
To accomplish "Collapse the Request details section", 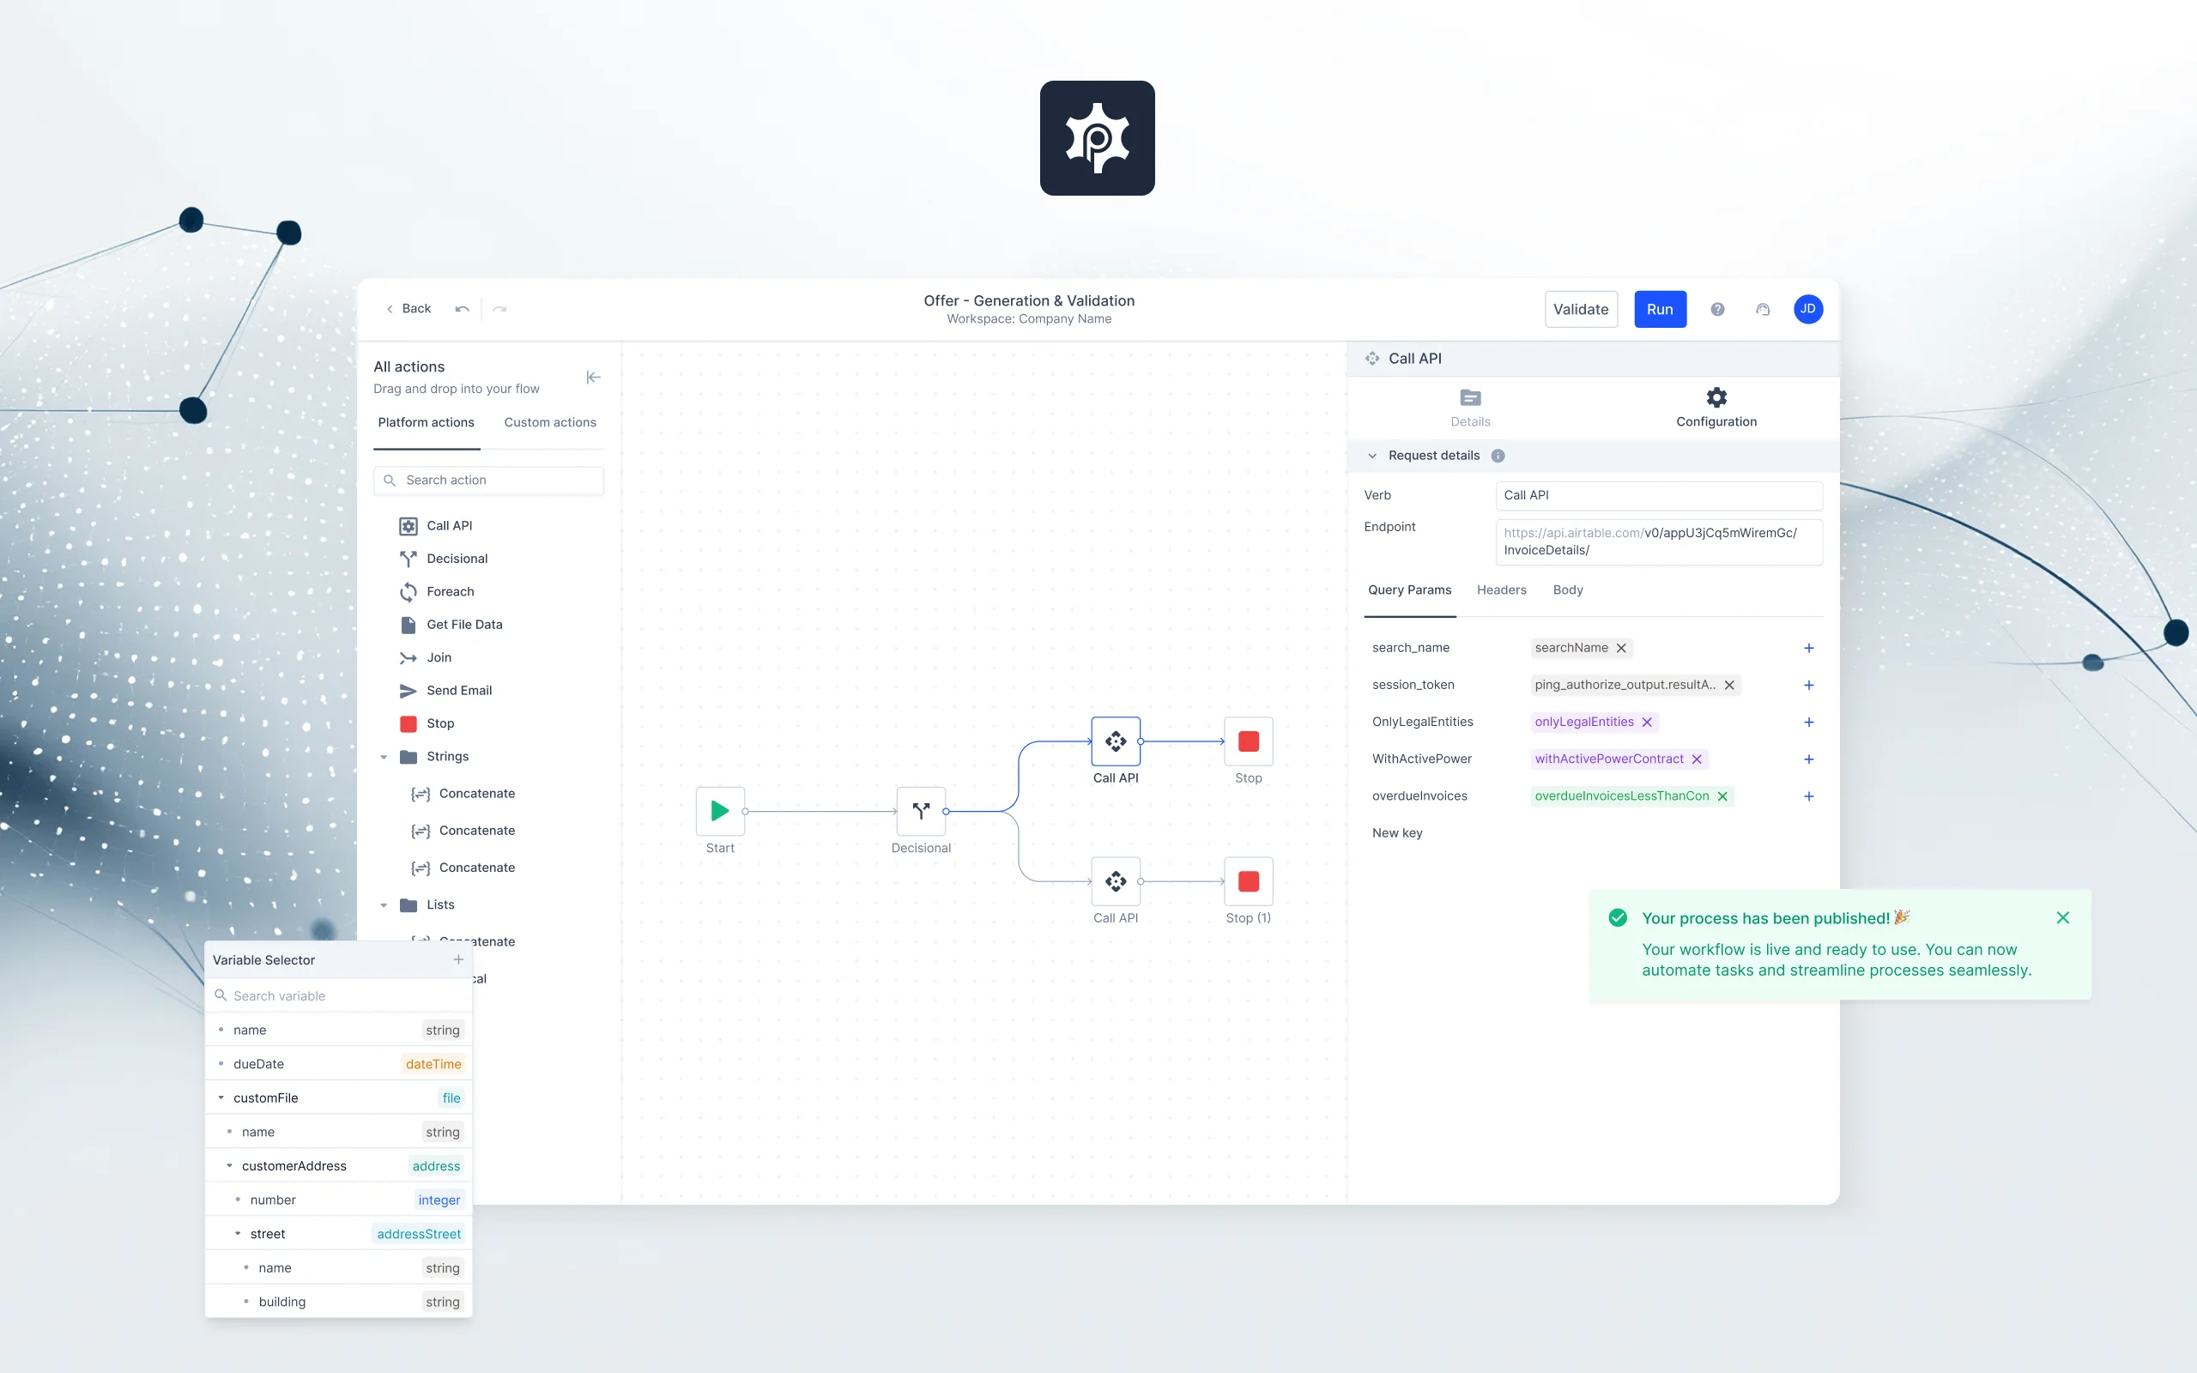I will (x=1371, y=456).
